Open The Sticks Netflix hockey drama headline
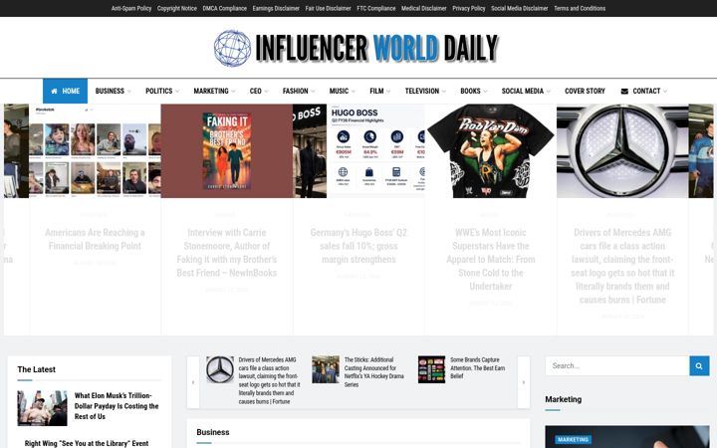The image size is (717, 448). tap(374, 372)
